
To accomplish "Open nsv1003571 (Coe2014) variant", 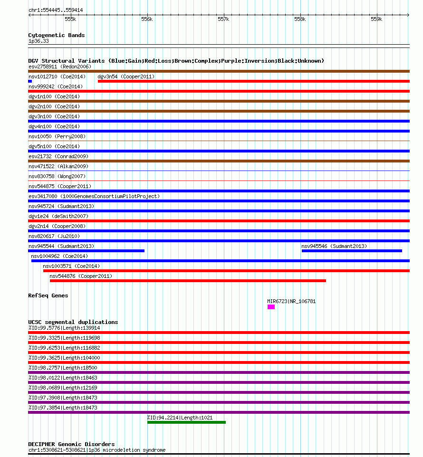I will 71,266.
